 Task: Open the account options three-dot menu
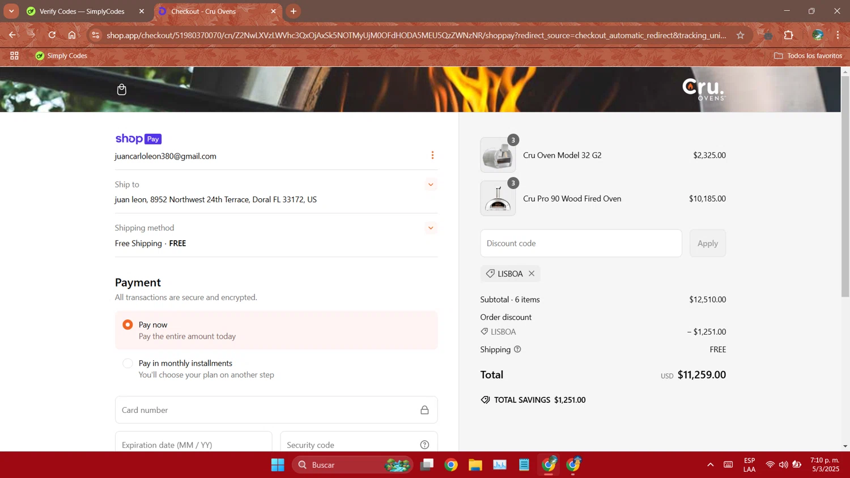(432, 155)
